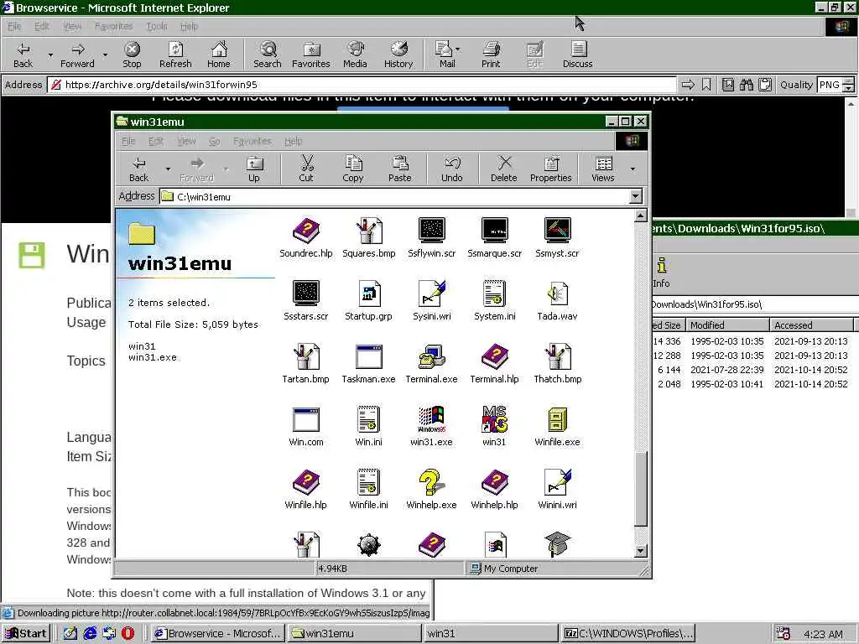Click Copy in win31emu toolbar
The width and height of the screenshot is (859, 644).
(353, 169)
